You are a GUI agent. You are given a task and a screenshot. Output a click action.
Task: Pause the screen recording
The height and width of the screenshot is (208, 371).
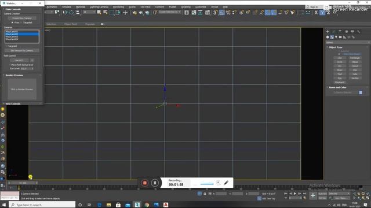[x=155, y=183]
